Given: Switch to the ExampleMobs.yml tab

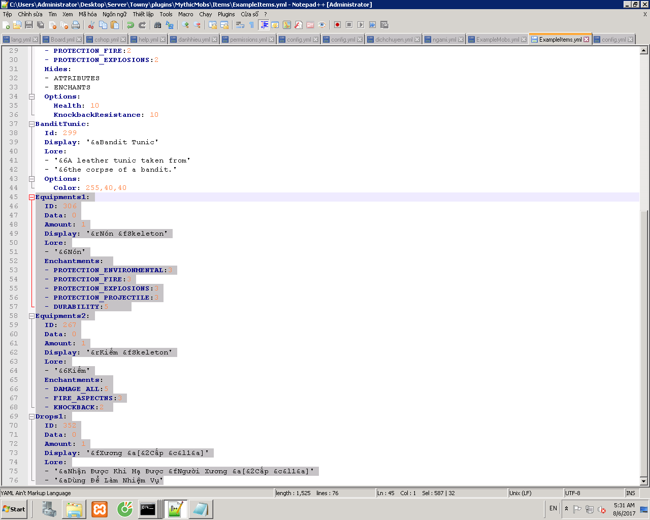Looking at the screenshot, I should [x=497, y=40].
